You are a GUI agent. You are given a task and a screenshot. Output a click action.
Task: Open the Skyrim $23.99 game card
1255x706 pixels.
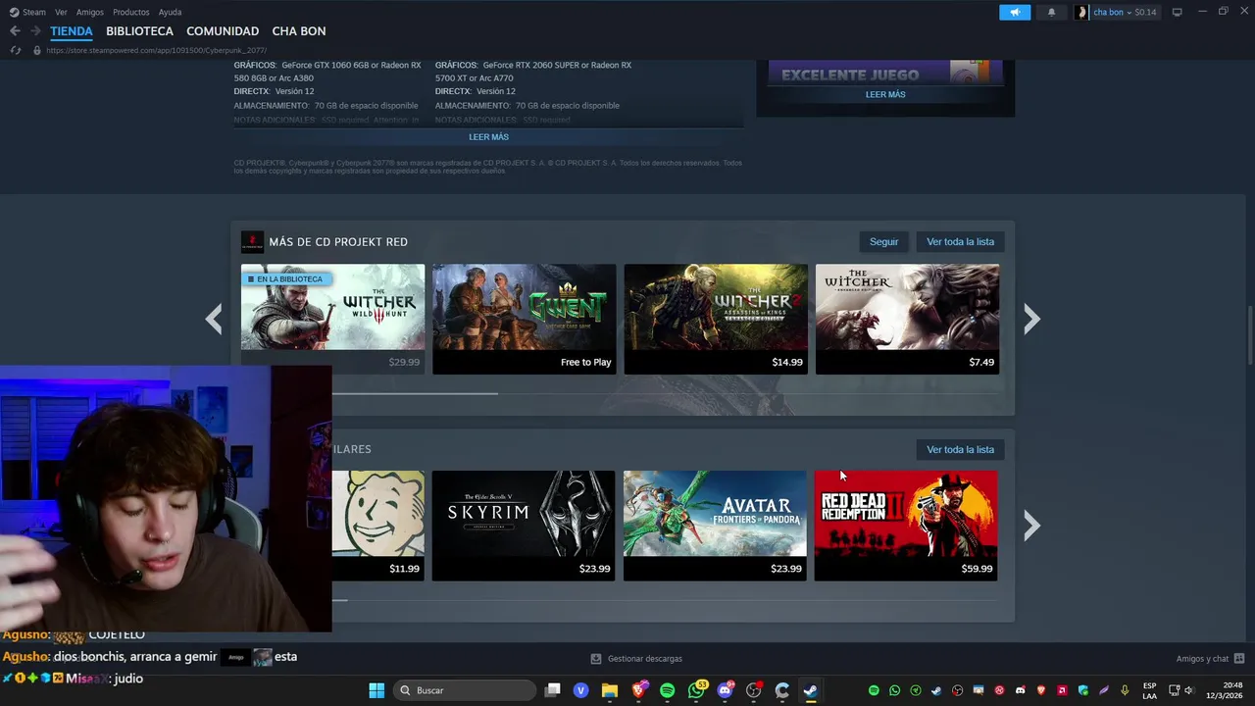point(524,526)
